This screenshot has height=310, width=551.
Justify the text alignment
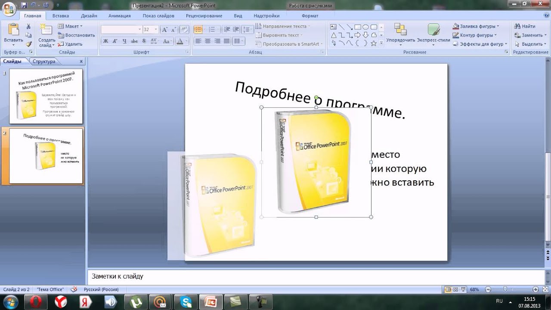tap(226, 41)
